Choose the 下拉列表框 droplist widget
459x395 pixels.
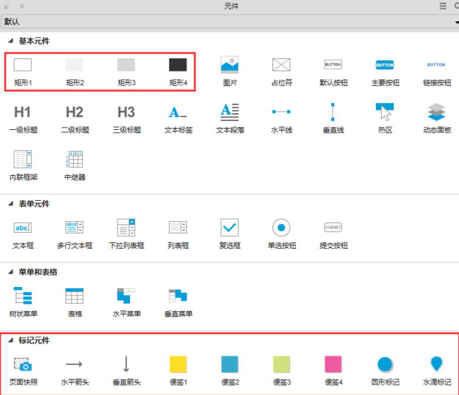[x=126, y=234]
